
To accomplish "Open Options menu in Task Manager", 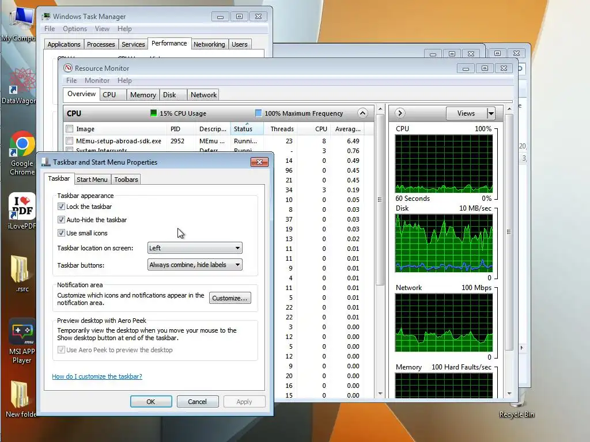I will pyautogui.click(x=75, y=29).
